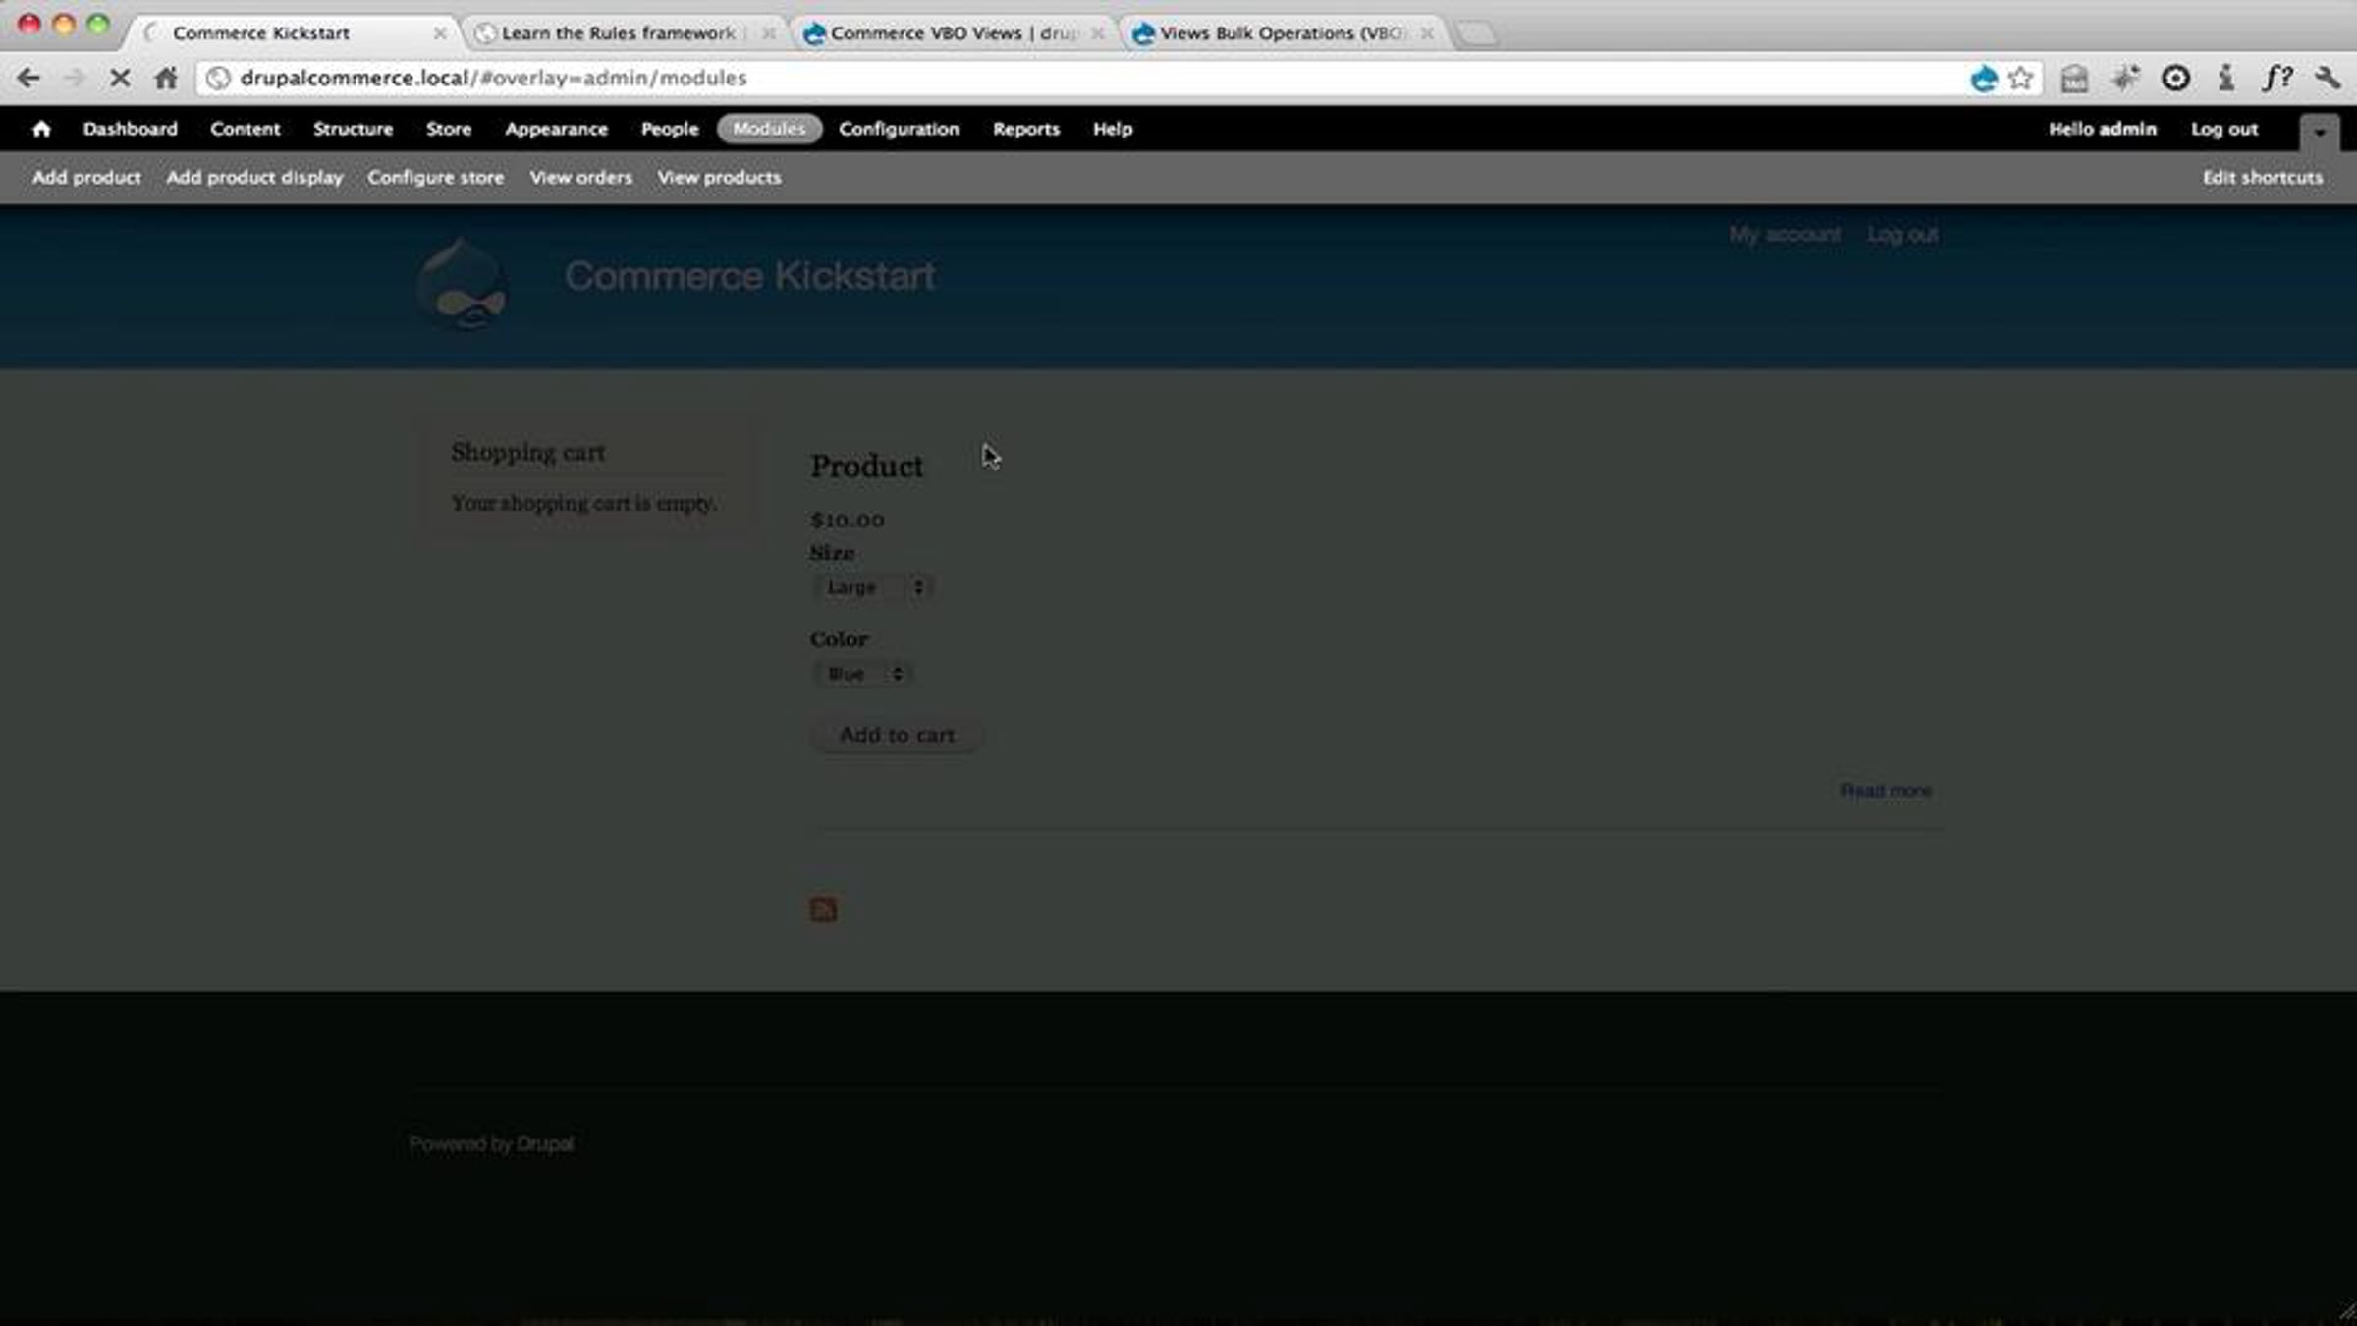Screen dimensions: 2357x1326
Task: Collapse the shortcuts bar toggle arrow
Action: [2320, 132]
